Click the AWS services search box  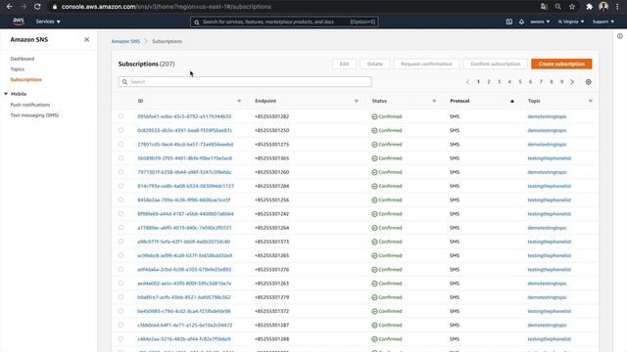(x=284, y=22)
